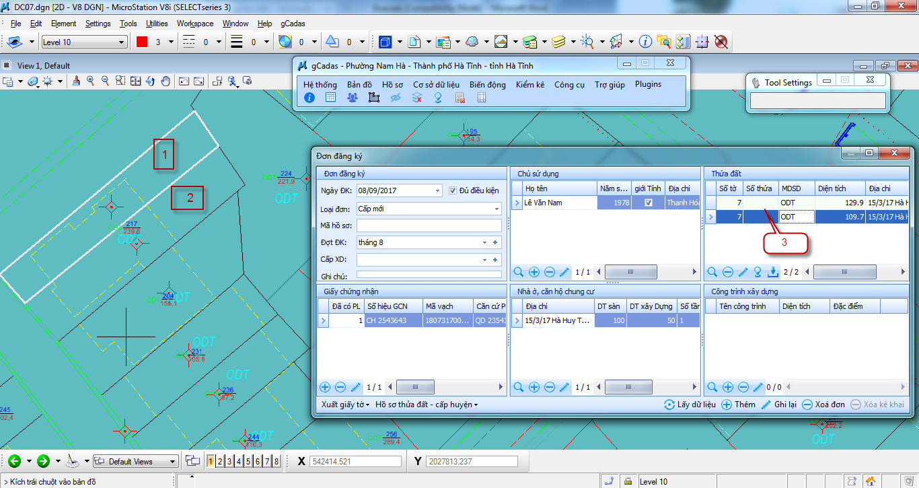Screen dimensions: 919x488
Task: Click the gCadas users group icon
Action: (352, 98)
